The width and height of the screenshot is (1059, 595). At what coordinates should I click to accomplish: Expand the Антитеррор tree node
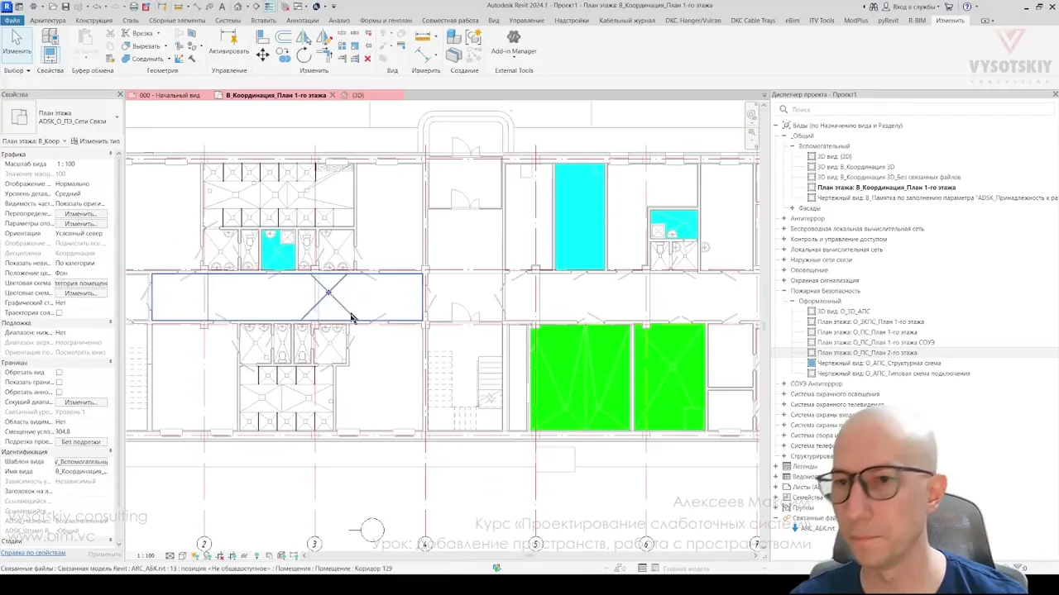783,218
